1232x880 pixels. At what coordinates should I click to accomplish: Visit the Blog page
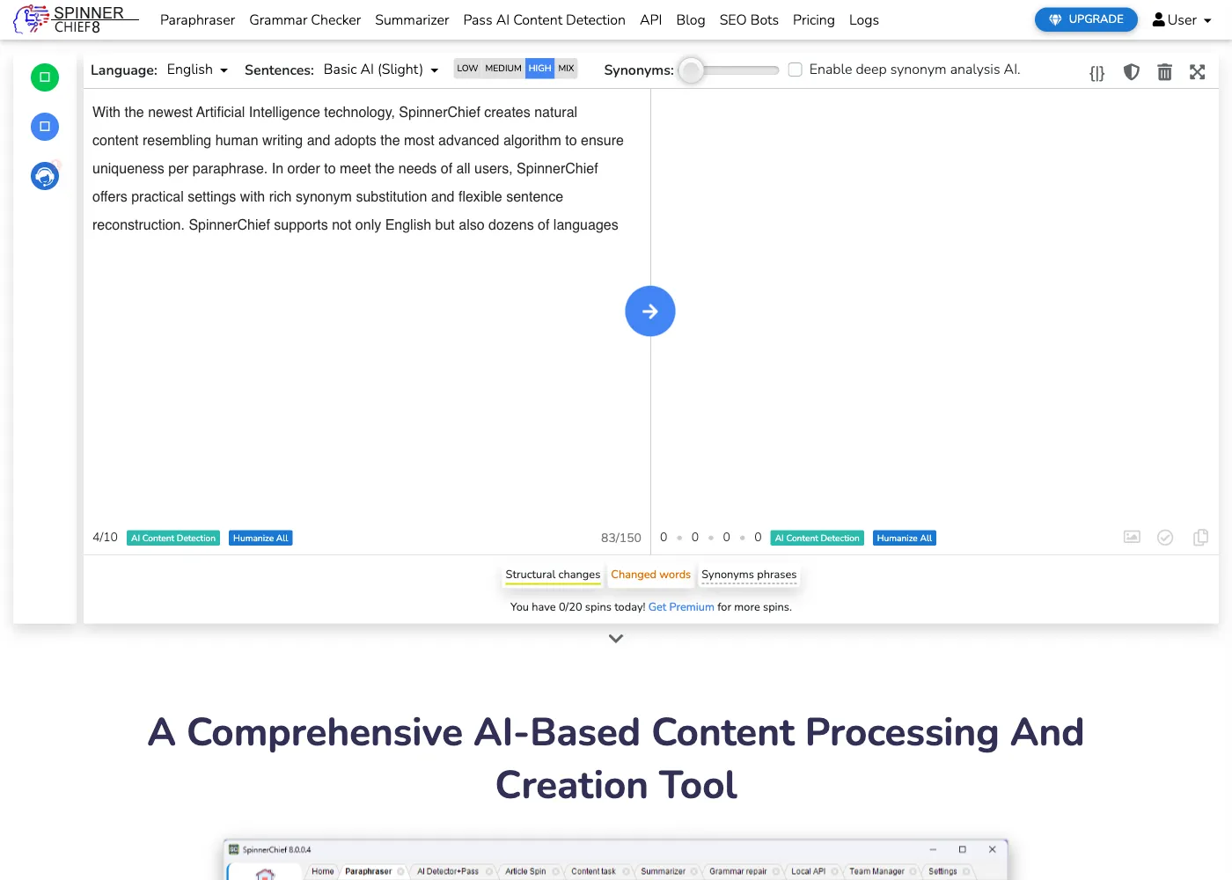coord(691,19)
